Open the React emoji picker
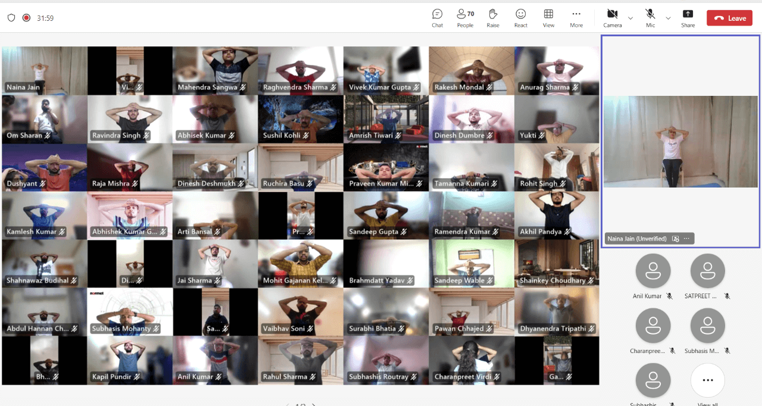Screen dimensions: 762x406 point(521,18)
